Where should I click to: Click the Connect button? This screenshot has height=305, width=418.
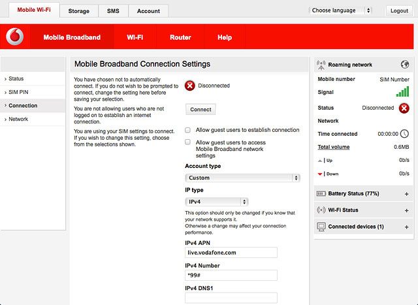(201, 109)
